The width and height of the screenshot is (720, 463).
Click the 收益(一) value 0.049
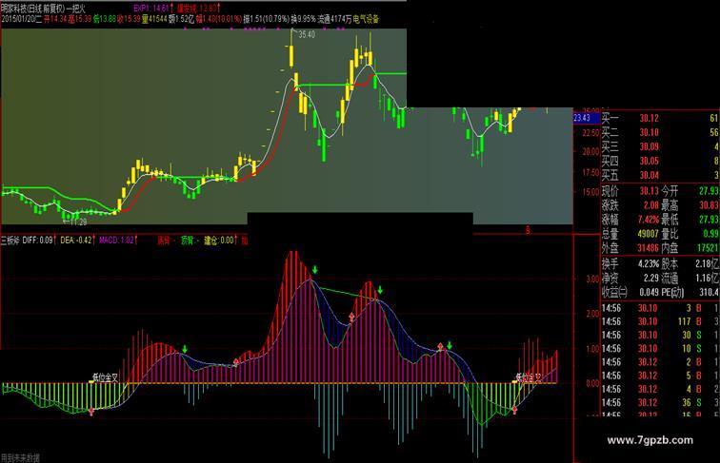click(650, 292)
